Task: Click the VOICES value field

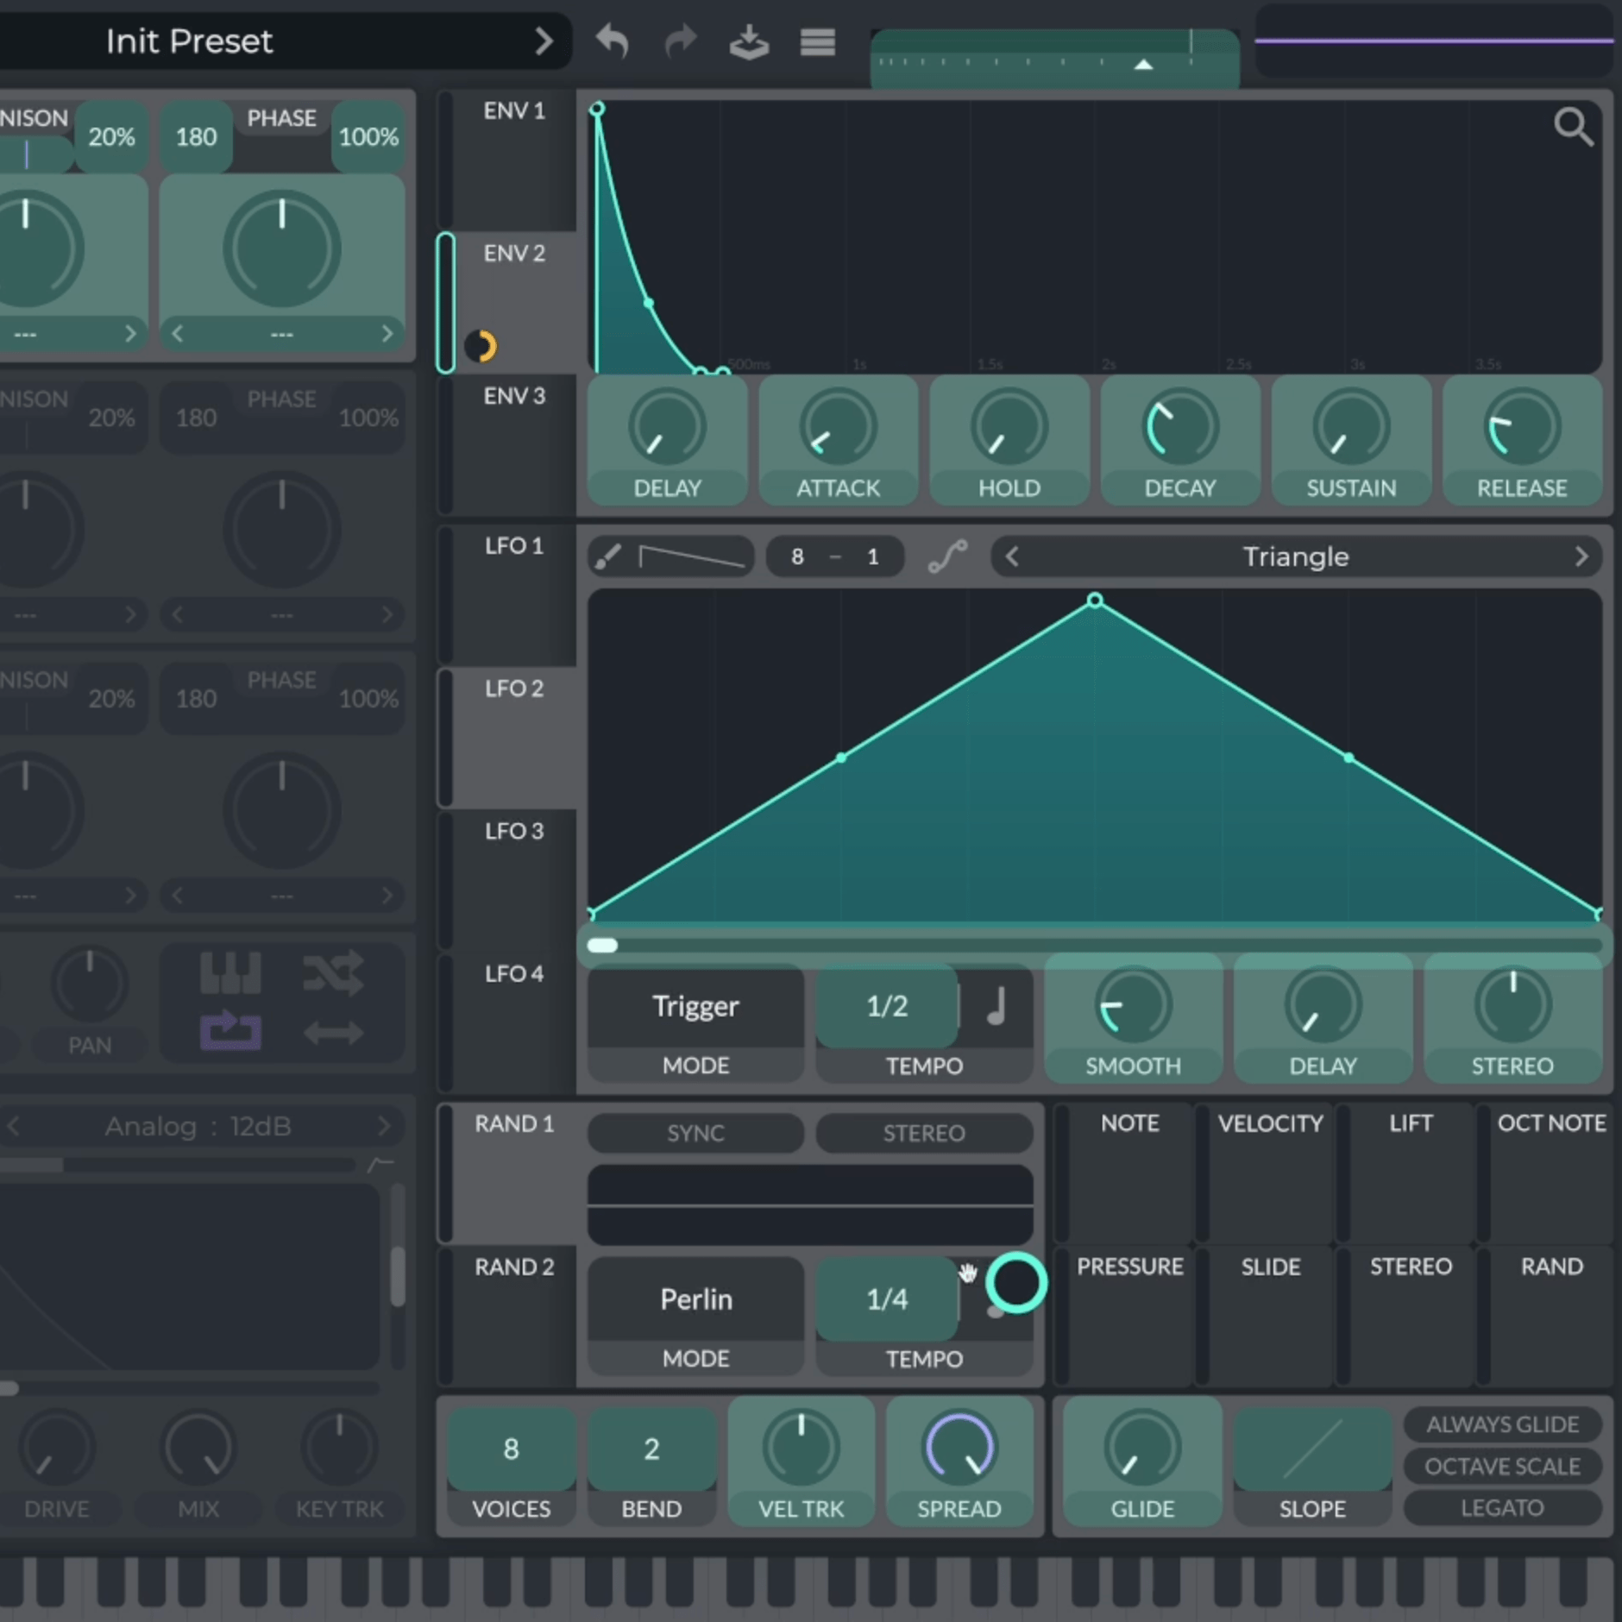Action: [x=511, y=1449]
